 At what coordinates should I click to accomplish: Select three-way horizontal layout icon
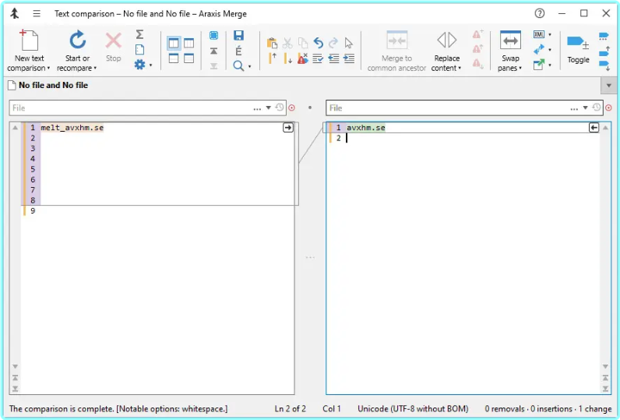[189, 58]
